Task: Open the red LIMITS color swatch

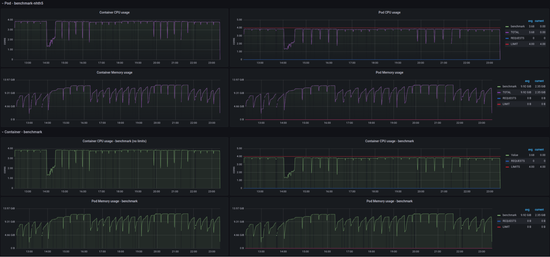Action: point(507,167)
